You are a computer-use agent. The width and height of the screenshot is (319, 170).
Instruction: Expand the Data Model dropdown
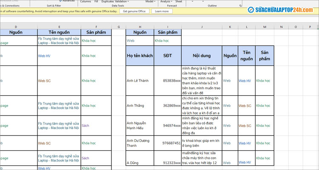pos(151,2)
